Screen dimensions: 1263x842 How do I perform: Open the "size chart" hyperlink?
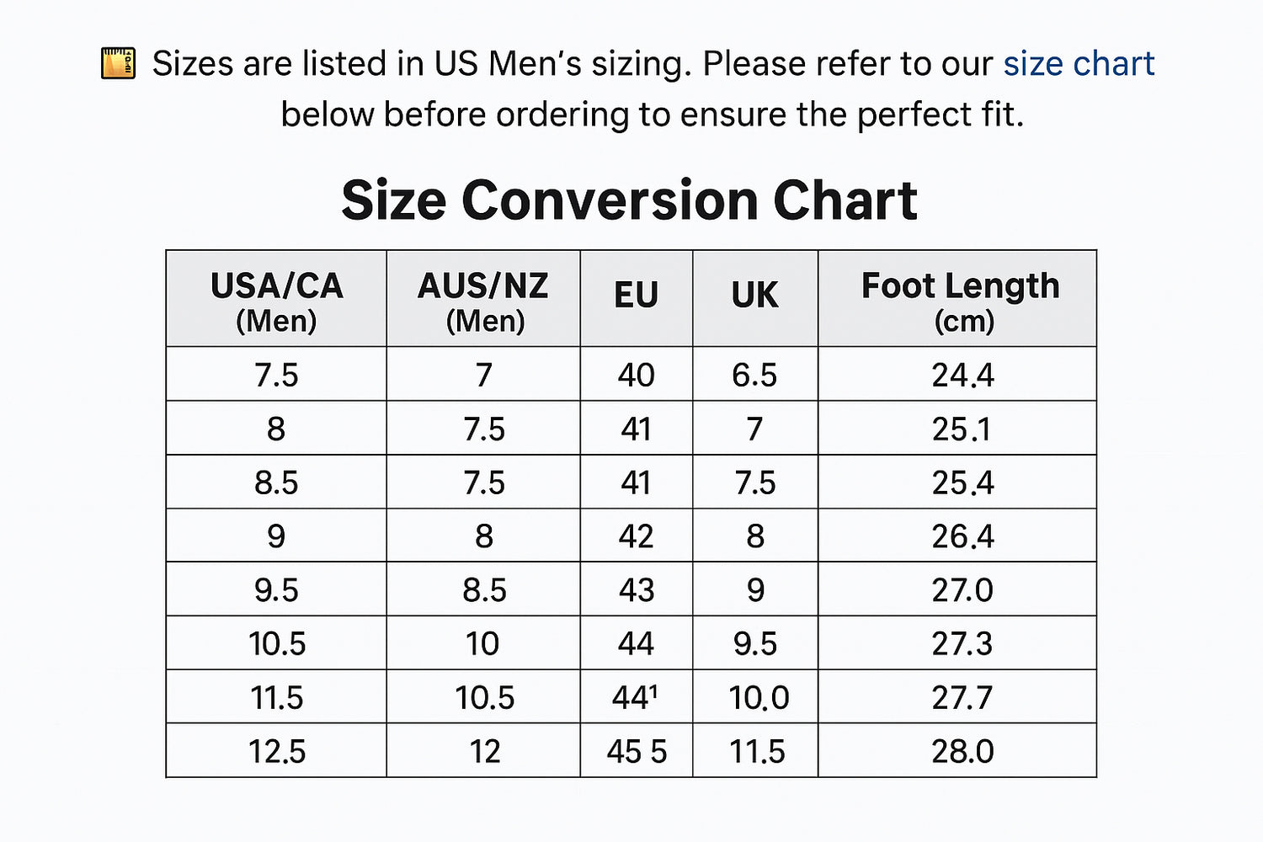click(1078, 64)
